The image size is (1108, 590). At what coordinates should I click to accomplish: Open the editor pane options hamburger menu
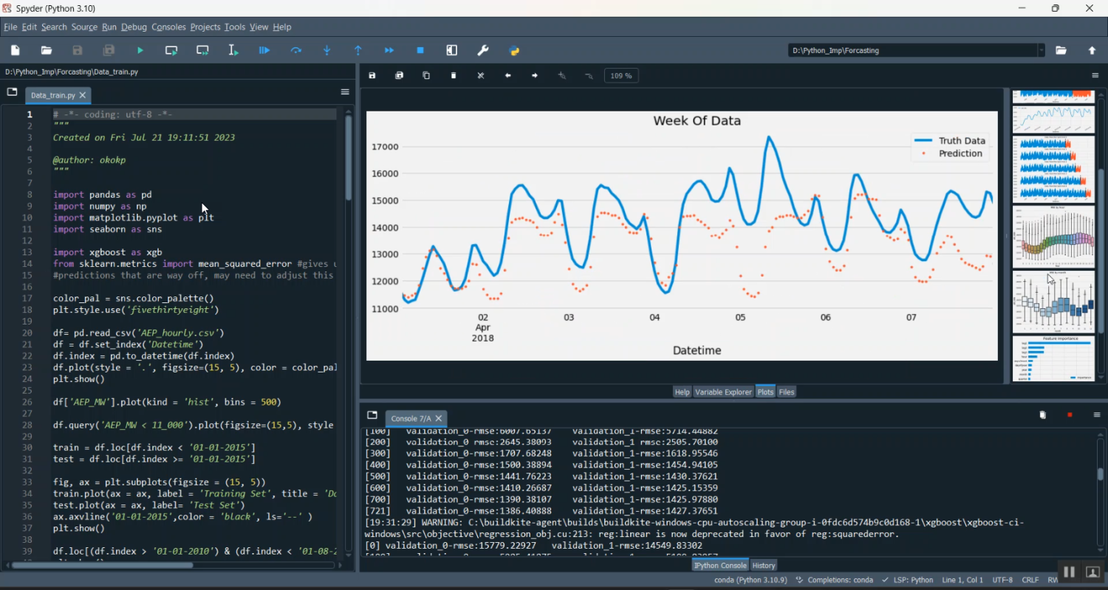[345, 92]
